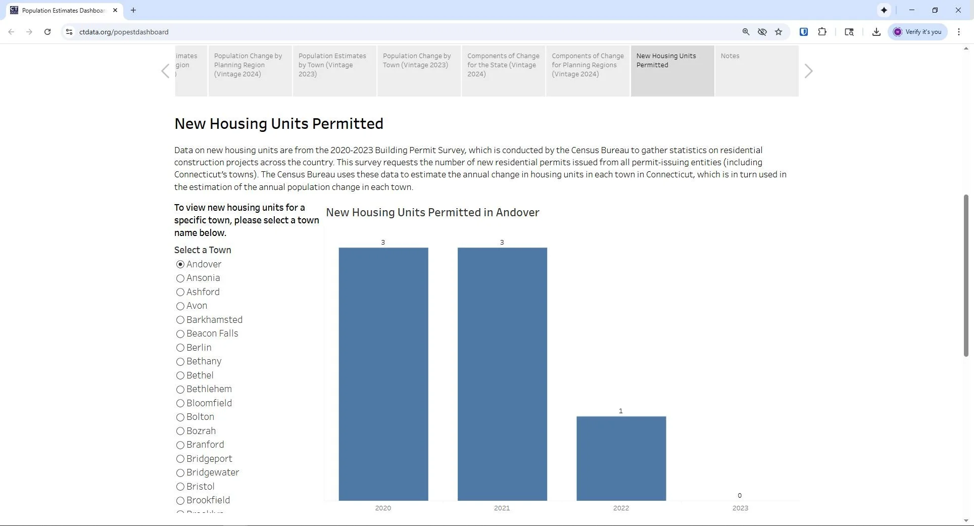The height and width of the screenshot is (526, 974).
Task: Click the 2020 bar in the chart
Action: click(x=383, y=374)
